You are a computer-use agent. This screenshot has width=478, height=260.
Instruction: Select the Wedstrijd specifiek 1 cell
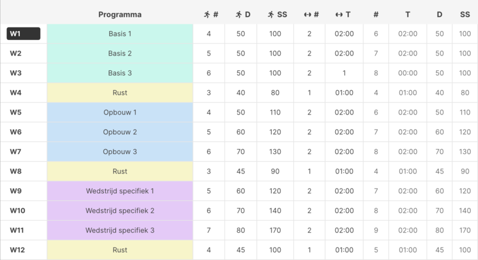pos(119,191)
